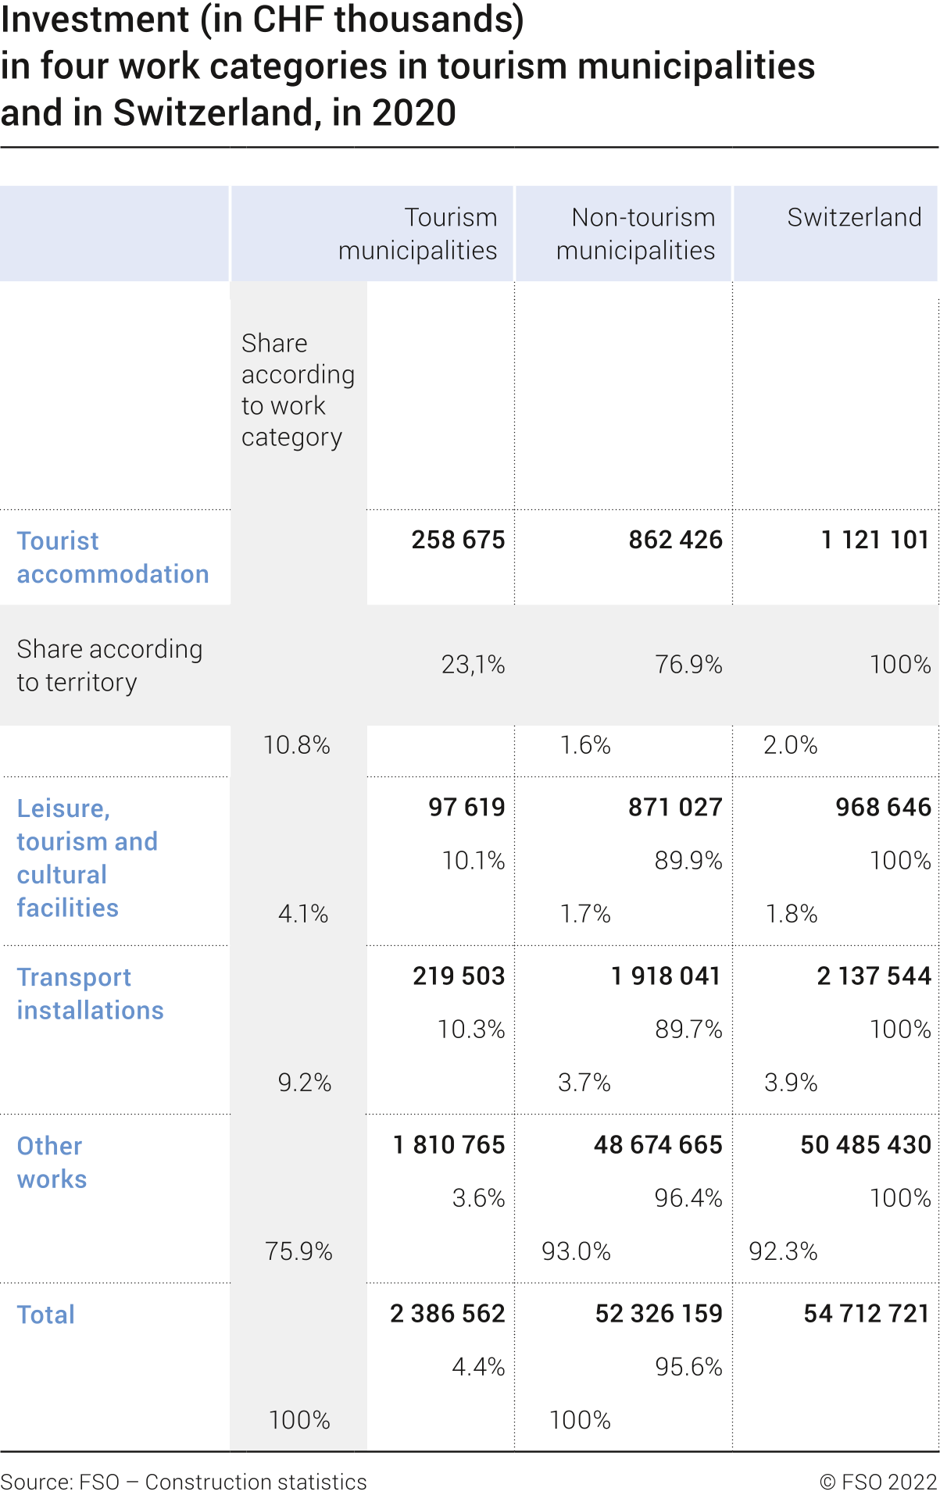This screenshot has width=940, height=1495.
Task: Click the © FSO 2022 copyright notice
Action: [877, 1482]
